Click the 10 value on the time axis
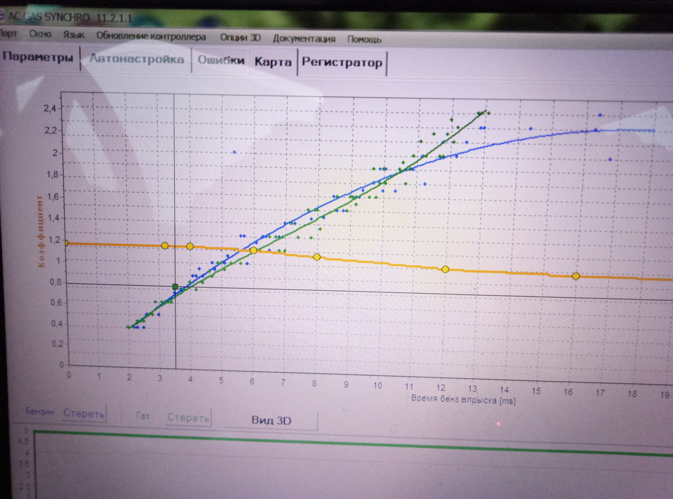673x499 pixels. pos(377,385)
